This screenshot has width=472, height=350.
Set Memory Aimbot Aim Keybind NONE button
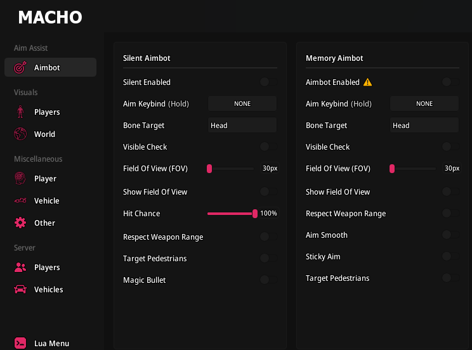tap(424, 103)
